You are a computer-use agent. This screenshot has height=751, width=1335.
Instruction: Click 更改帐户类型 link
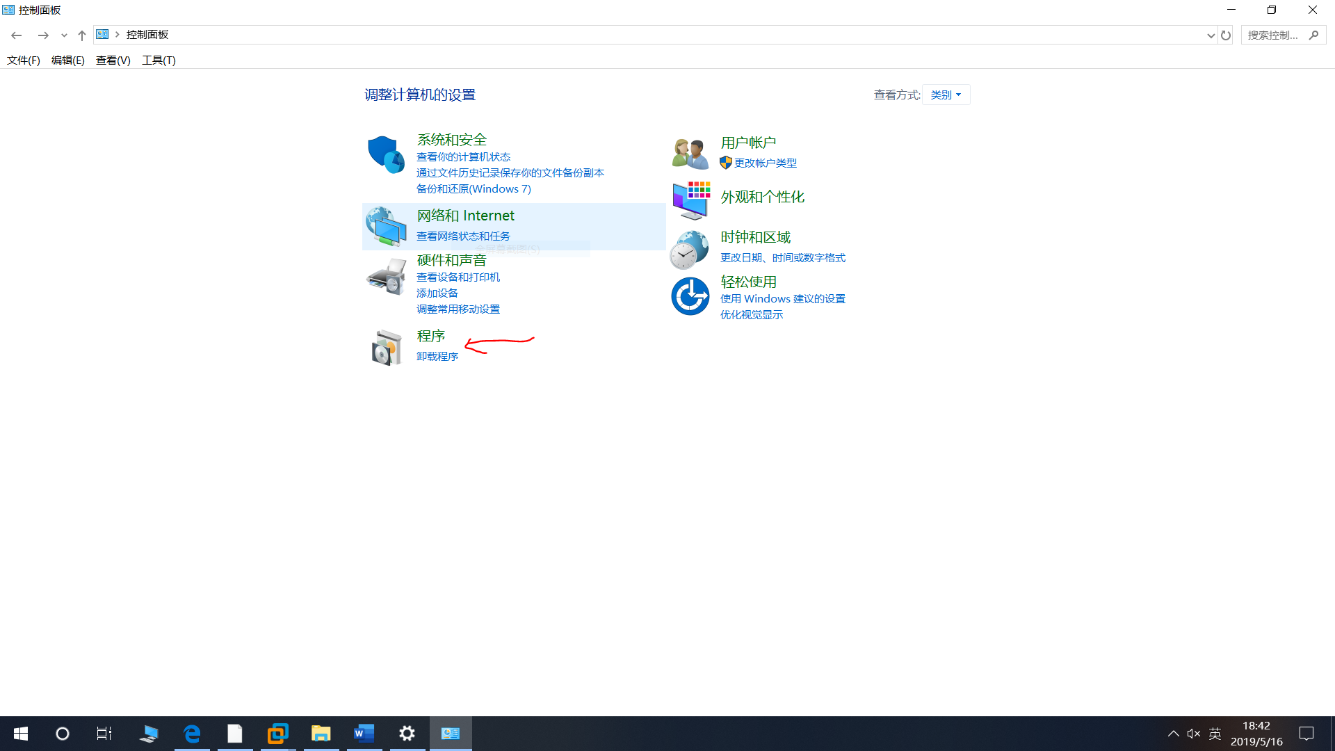[765, 163]
